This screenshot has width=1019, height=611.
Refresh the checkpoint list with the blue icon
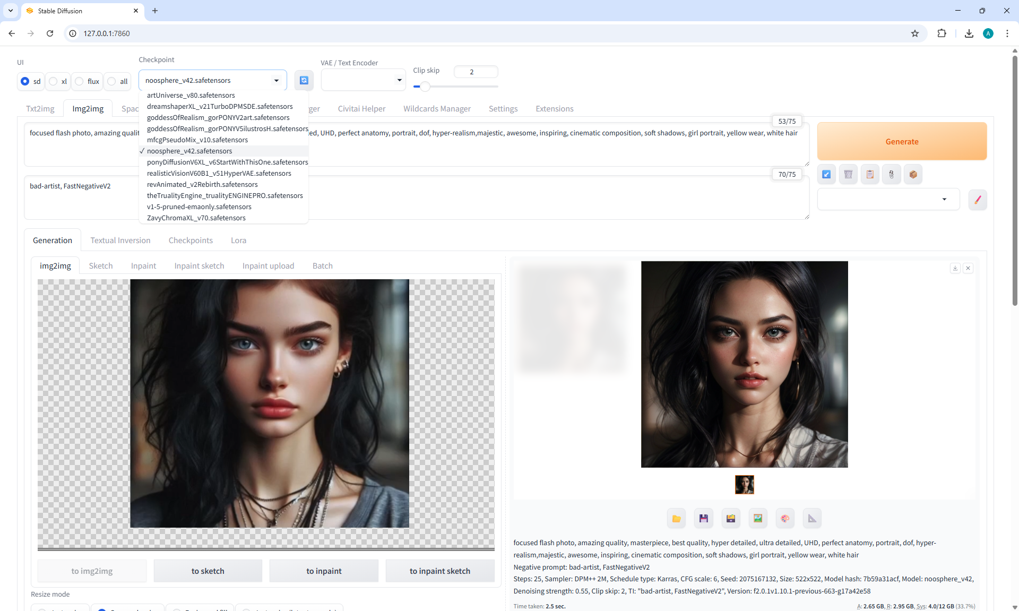point(304,80)
